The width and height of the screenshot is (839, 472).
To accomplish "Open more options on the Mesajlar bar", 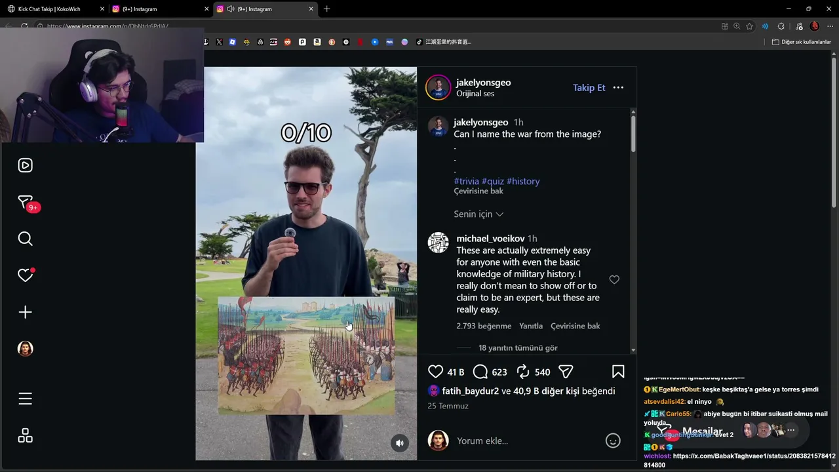I will [791, 431].
